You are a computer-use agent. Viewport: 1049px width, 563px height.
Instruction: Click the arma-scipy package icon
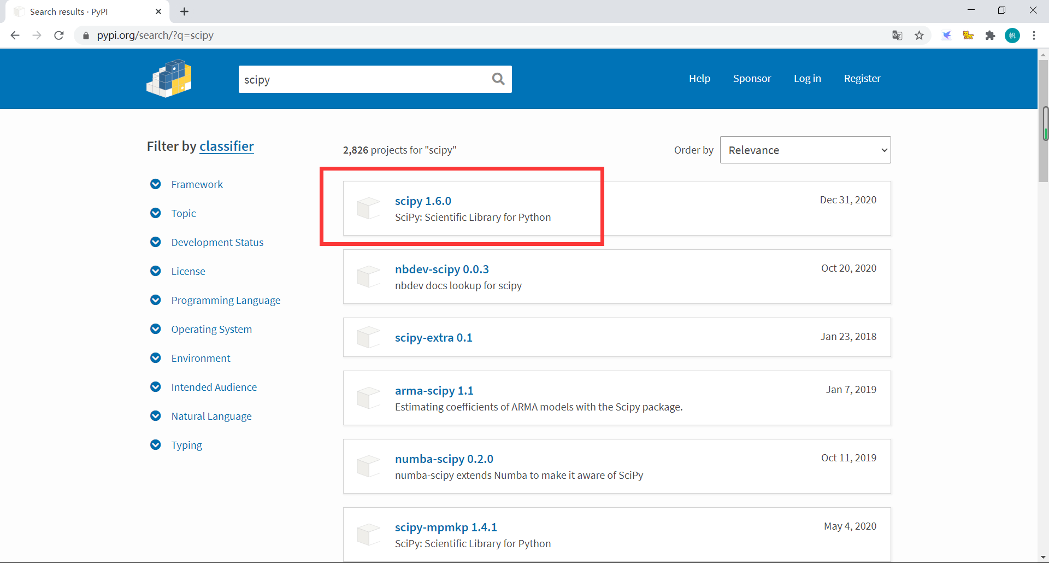coord(369,398)
